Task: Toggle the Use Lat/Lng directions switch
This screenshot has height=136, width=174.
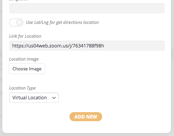Action: pyautogui.click(x=16, y=23)
